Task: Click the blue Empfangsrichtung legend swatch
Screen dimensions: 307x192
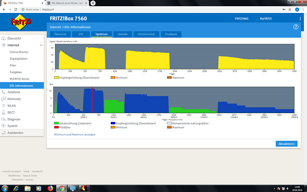Action: click(113, 123)
